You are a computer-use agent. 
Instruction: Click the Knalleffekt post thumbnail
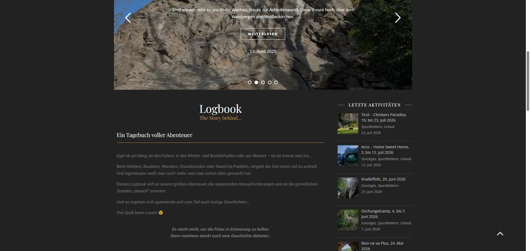[x=348, y=188]
